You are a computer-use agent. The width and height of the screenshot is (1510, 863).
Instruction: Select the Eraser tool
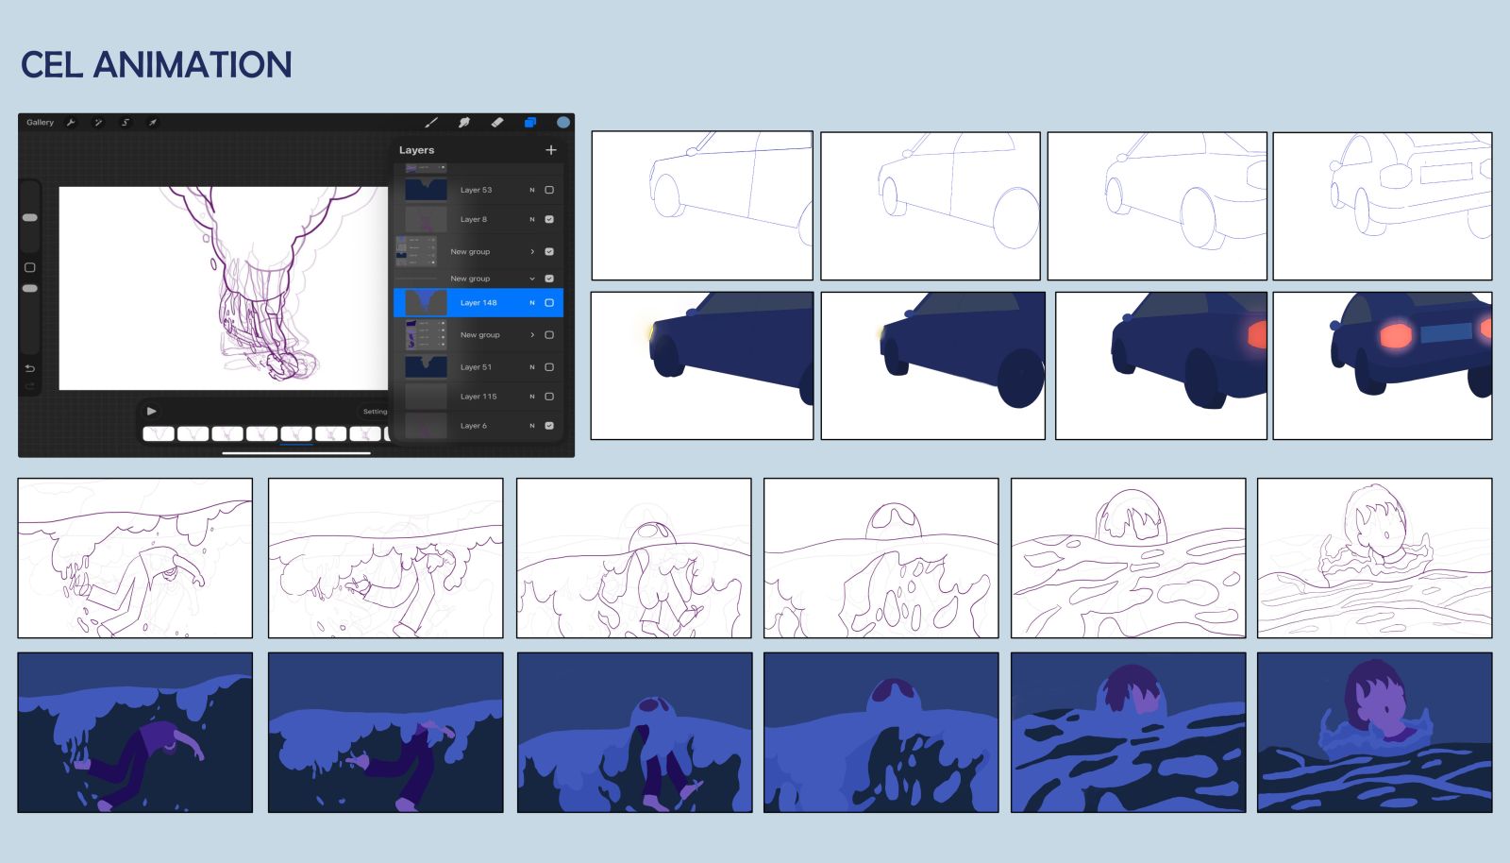(497, 123)
